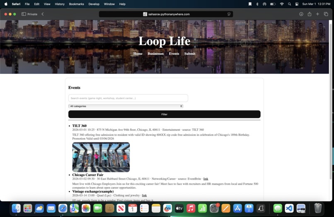Viewport: 334px width, 217px height.
Task: Open the Apple menu
Action: coord(6,4)
